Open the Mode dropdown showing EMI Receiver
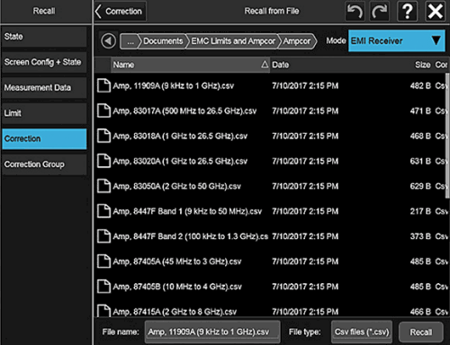 (x=396, y=40)
